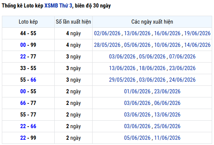Click the Số lần xuất hiện column header

(x=73, y=22)
